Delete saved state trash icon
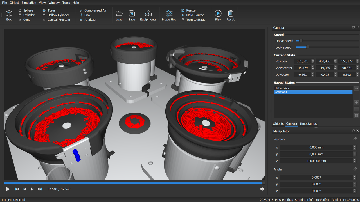Viewport: 360px width, 202px height. [x=357, y=115]
